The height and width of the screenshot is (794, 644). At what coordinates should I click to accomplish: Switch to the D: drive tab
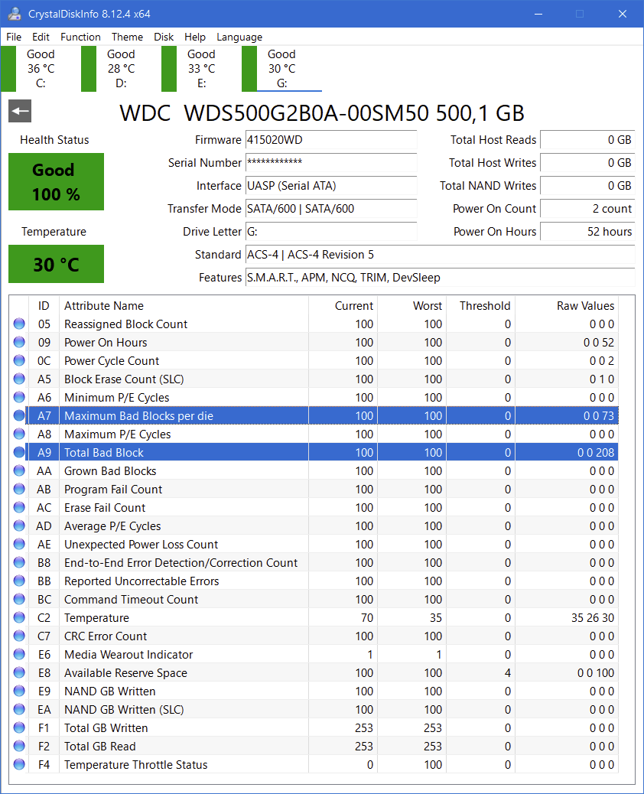click(x=120, y=69)
